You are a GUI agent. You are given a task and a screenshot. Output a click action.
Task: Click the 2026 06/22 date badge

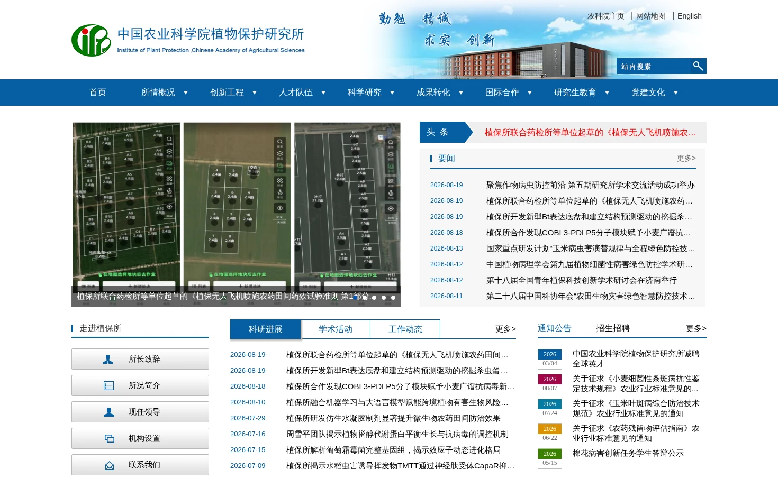tap(550, 434)
